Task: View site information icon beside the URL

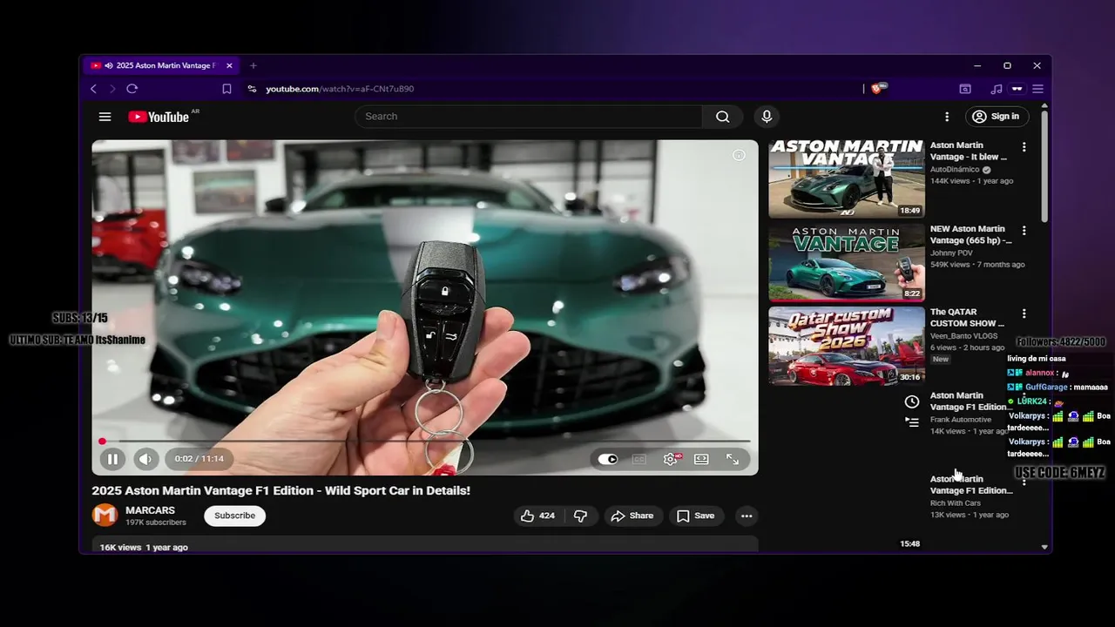Action: pos(252,89)
